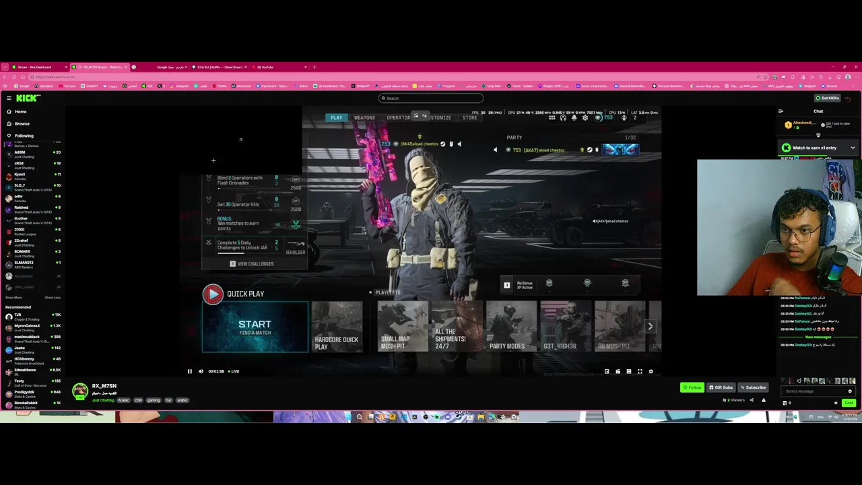Select the gaming tag
The image size is (862, 485).
point(154,400)
